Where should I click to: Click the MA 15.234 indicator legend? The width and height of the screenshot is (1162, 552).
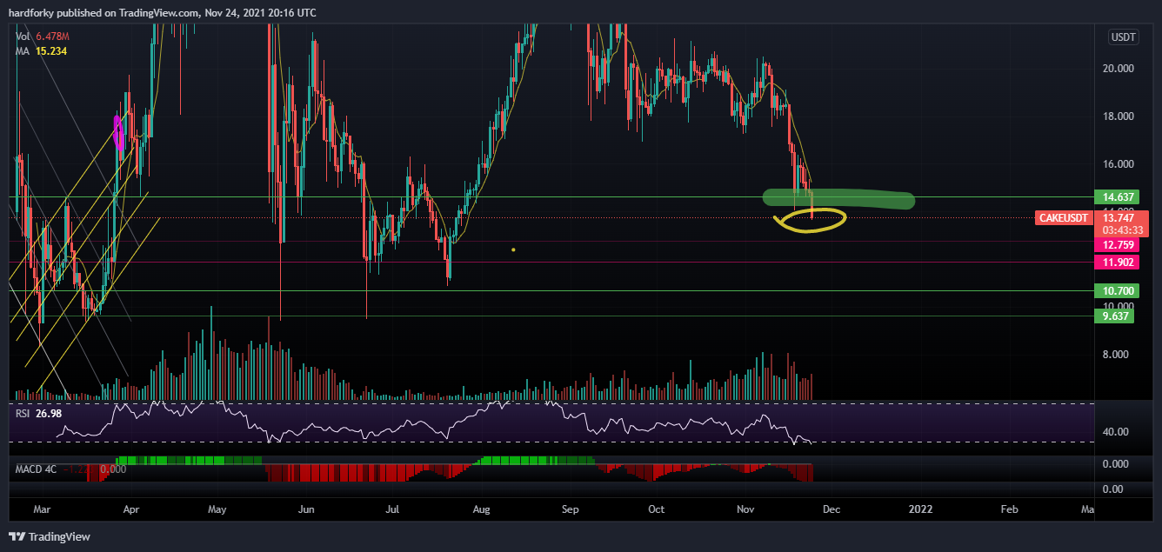click(41, 51)
